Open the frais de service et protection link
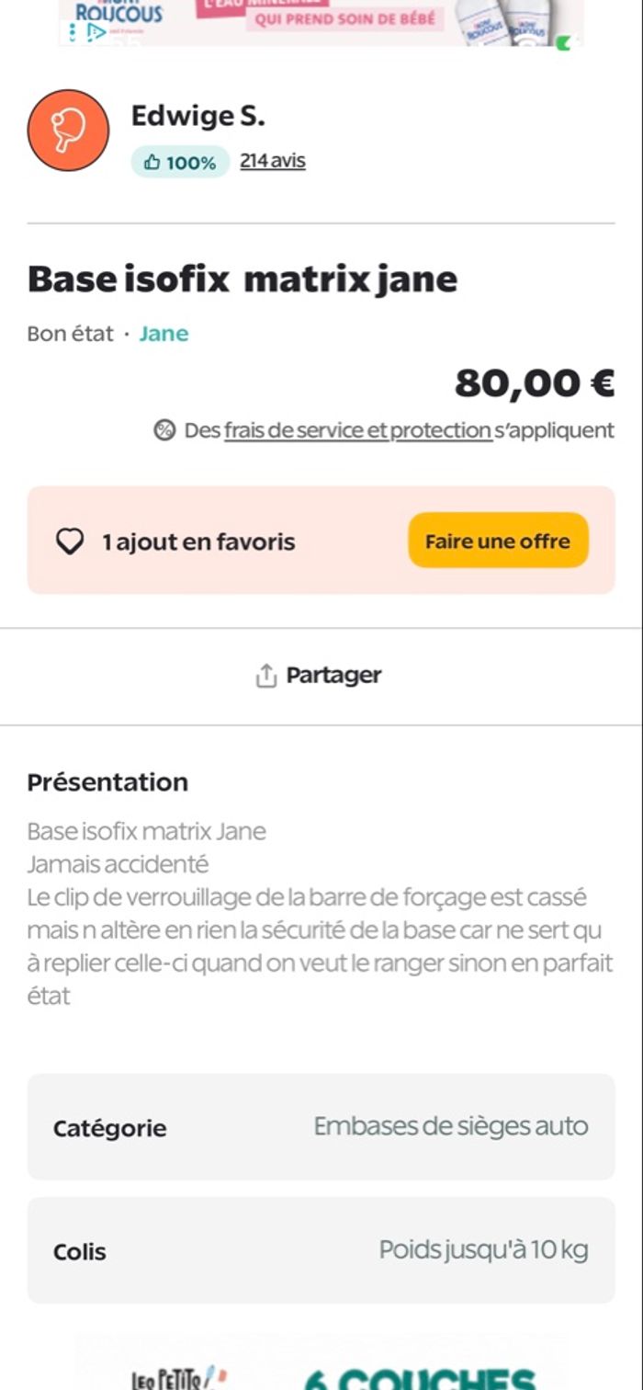 (x=357, y=430)
